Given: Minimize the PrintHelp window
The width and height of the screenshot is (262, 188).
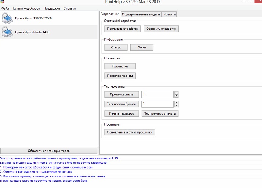Looking at the screenshot, I should click(x=244, y=1).
